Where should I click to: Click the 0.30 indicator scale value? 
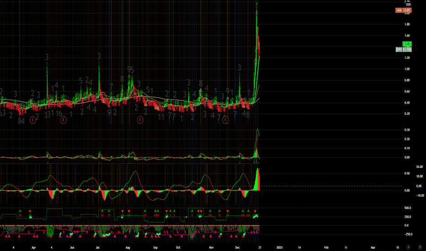tap(407, 130)
